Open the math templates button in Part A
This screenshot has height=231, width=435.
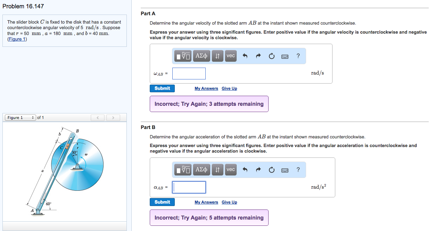(183, 56)
